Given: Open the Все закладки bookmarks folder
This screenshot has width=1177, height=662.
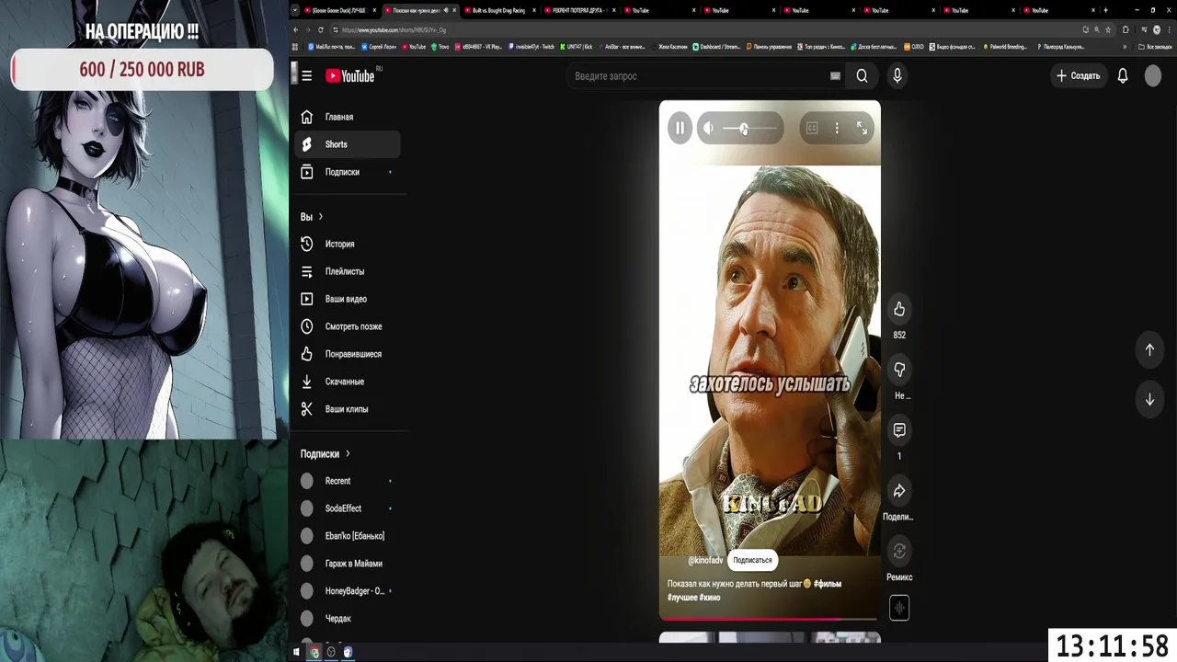Looking at the screenshot, I should (1155, 46).
